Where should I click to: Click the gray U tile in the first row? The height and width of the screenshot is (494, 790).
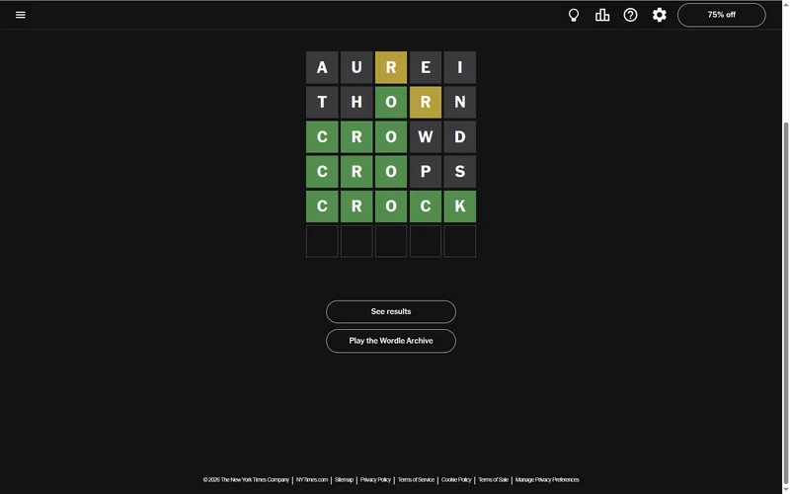[x=356, y=67]
